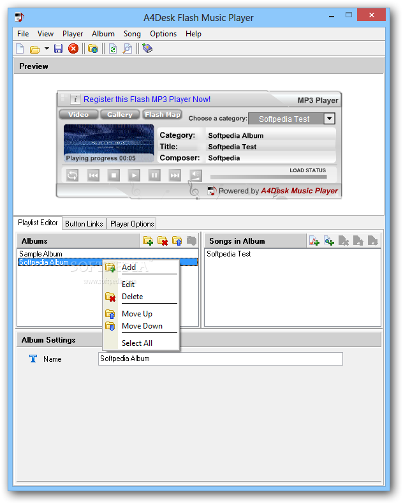Choose Move Up from the context menu
This screenshot has width=403, height=504.
pyautogui.click(x=141, y=314)
